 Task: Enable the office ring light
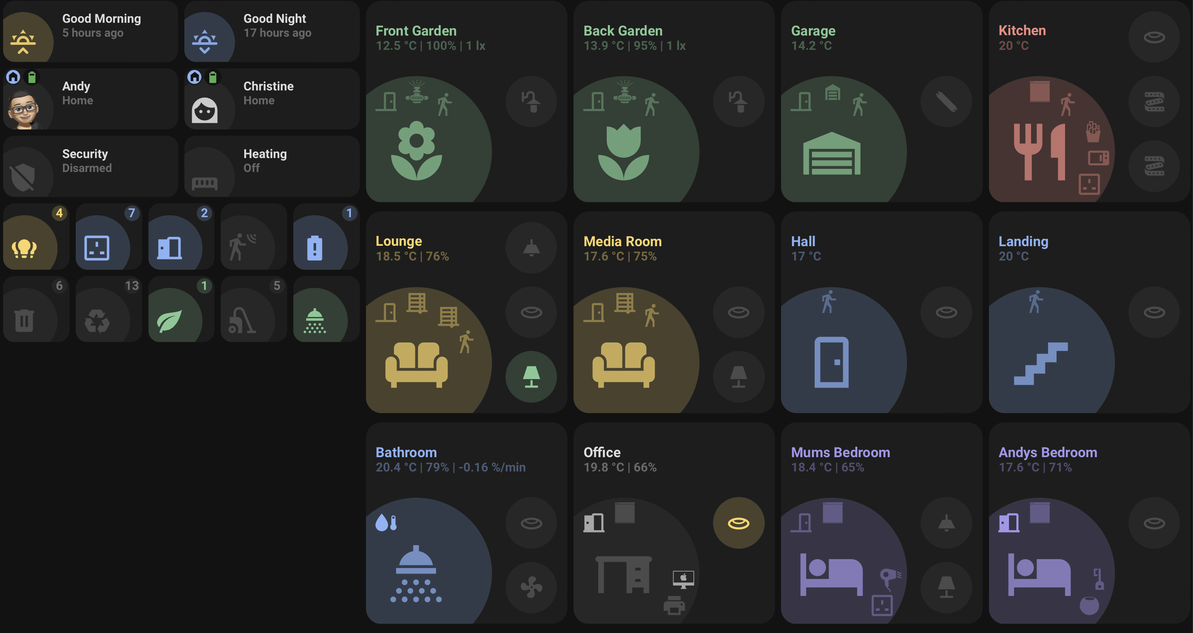tap(739, 521)
